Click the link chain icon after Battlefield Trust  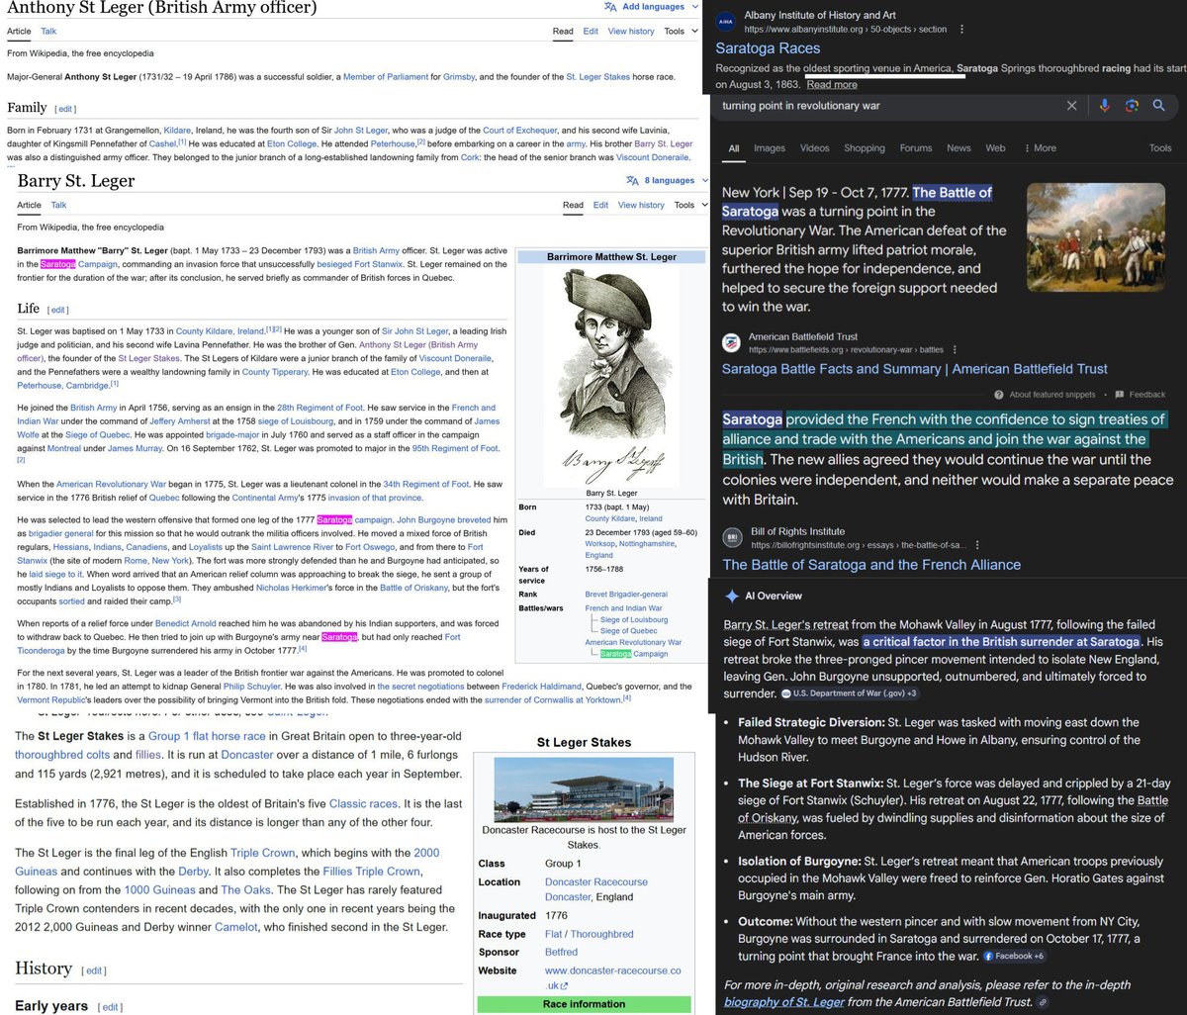click(x=1043, y=1002)
